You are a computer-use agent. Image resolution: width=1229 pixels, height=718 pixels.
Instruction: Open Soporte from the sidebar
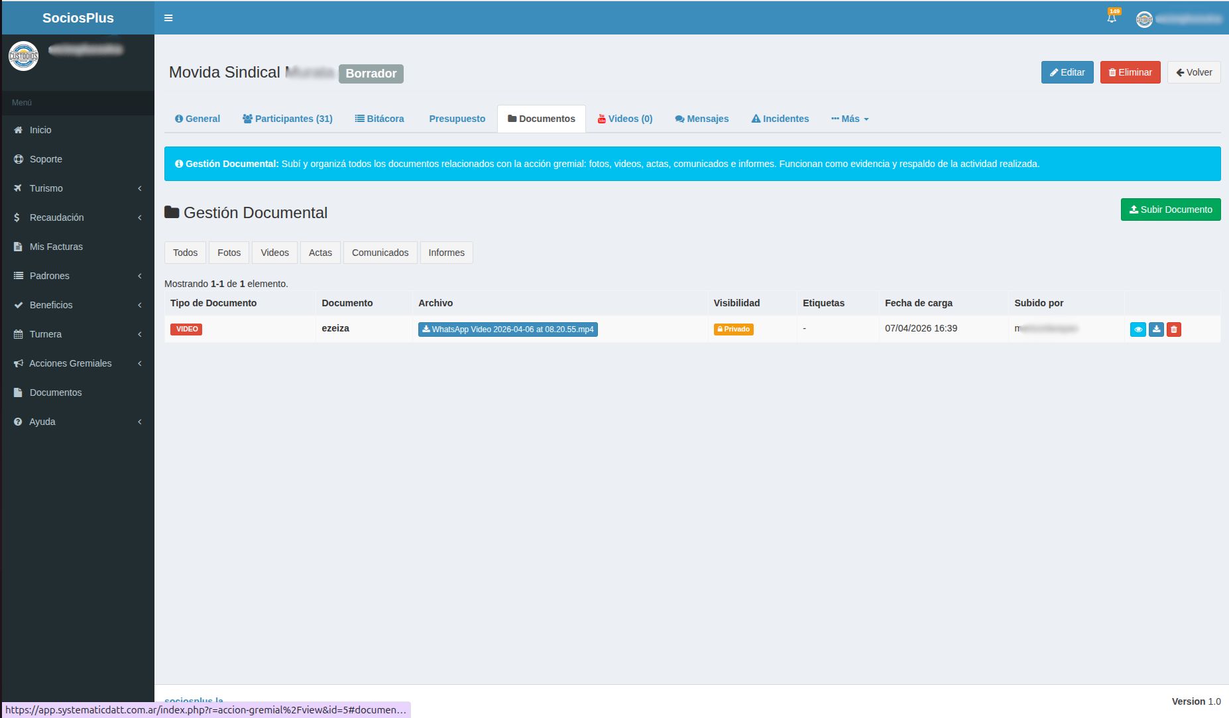45,159
